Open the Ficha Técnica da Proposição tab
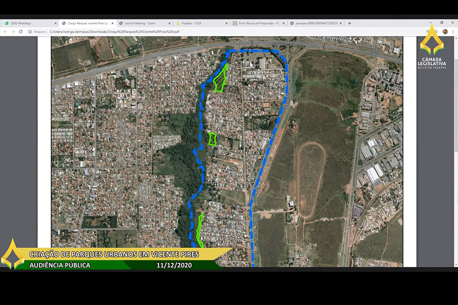The height and width of the screenshot is (305, 458). click(256, 23)
